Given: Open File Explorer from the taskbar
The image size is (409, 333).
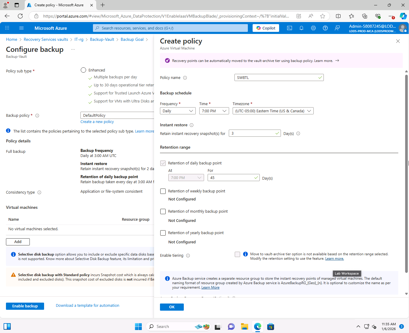Looking at the screenshot, I should (x=245, y=326).
